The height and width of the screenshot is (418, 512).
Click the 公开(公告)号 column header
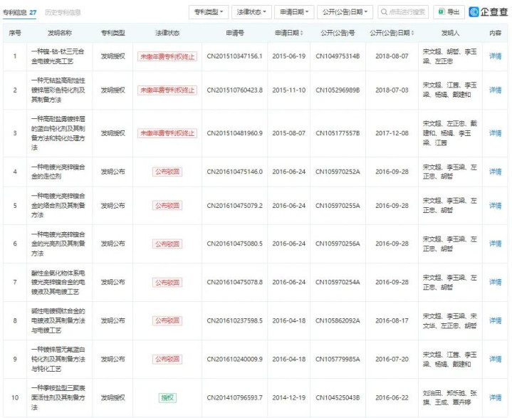coord(338,33)
